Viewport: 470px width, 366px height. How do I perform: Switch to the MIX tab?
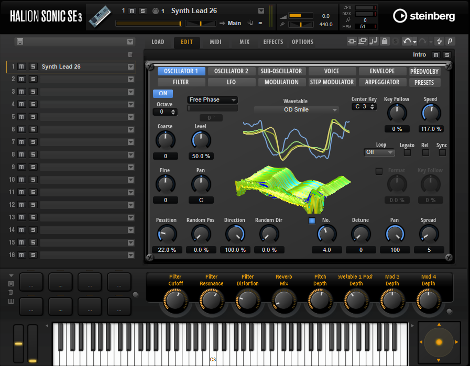(244, 42)
